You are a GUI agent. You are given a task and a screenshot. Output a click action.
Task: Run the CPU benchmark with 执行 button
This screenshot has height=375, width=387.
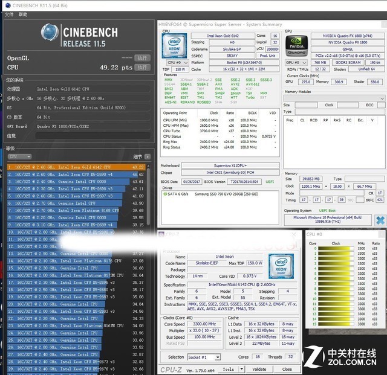(x=141, y=68)
